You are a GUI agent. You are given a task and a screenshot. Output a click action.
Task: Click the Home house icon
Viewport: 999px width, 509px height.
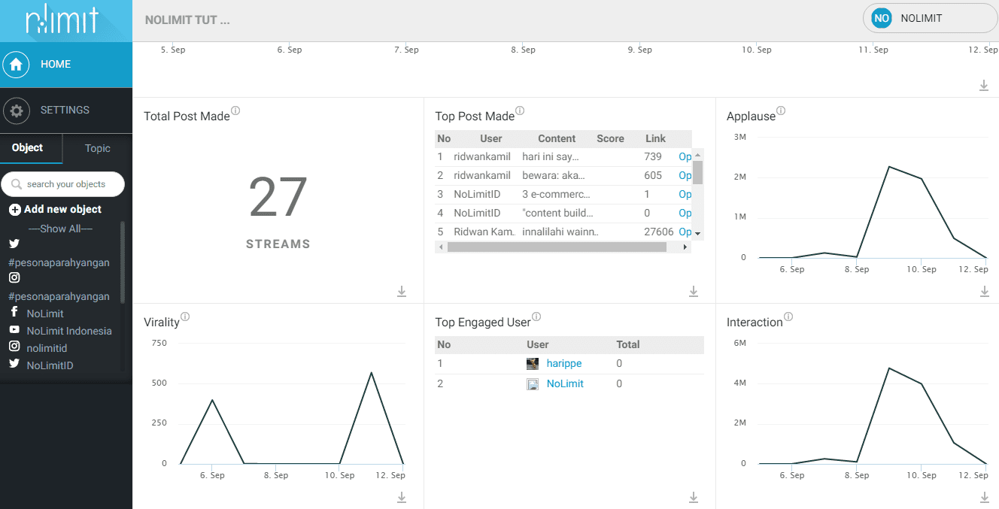tap(16, 65)
